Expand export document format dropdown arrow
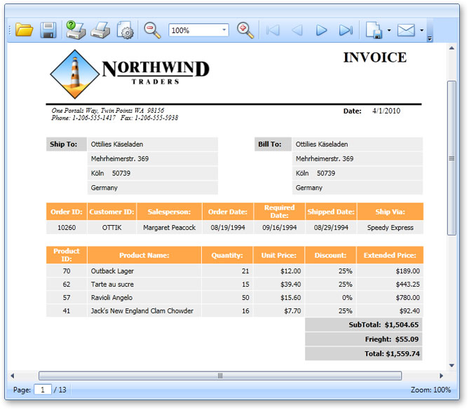The height and width of the screenshot is (410, 469). point(388,31)
